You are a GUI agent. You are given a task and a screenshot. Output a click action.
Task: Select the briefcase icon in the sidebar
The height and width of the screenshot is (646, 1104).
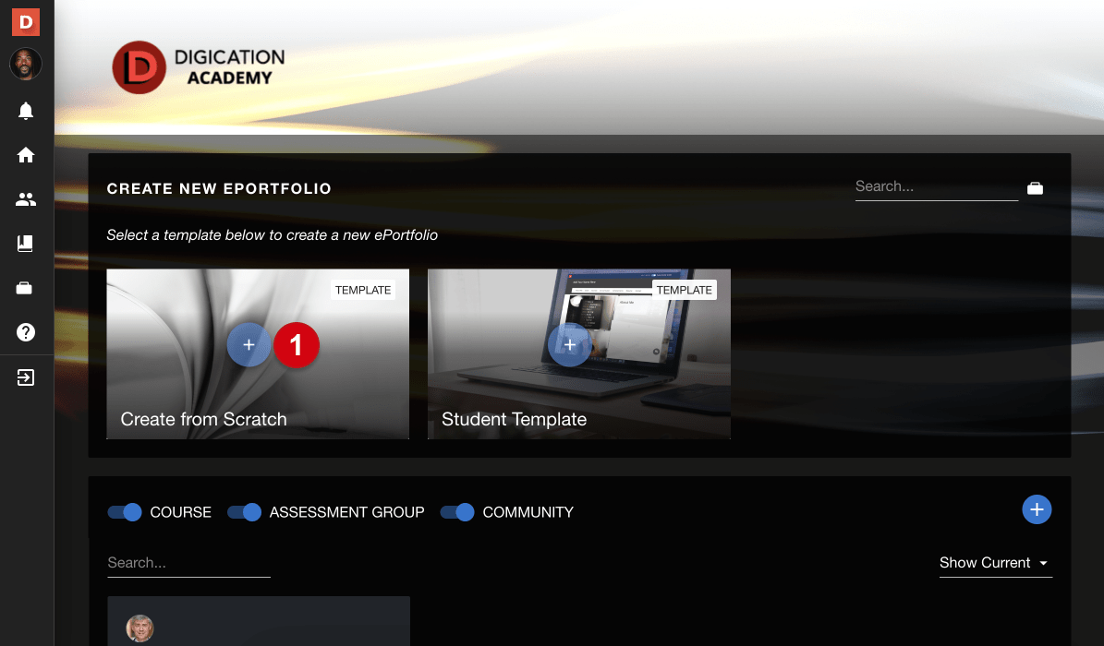pyautogui.click(x=25, y=287)
